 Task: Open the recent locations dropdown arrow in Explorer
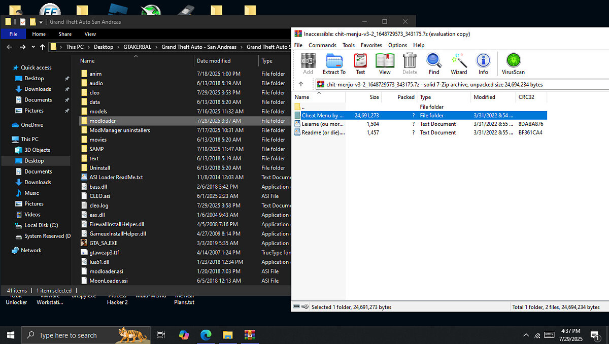[x=33, y=47]
